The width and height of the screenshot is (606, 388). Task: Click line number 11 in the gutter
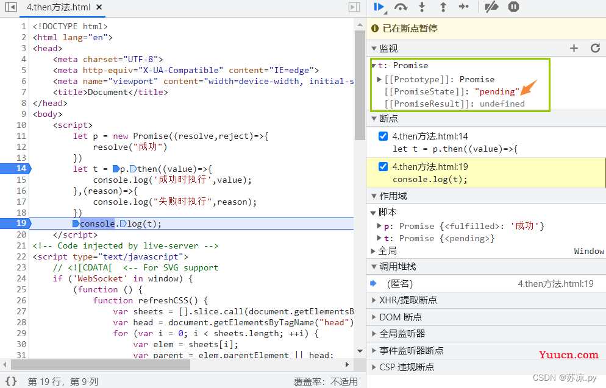point(21,136)
